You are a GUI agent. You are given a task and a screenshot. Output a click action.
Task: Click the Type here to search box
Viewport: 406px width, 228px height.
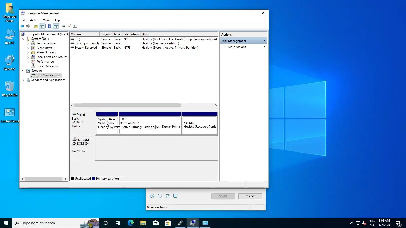pyautogui.click(x=56, y=223)
